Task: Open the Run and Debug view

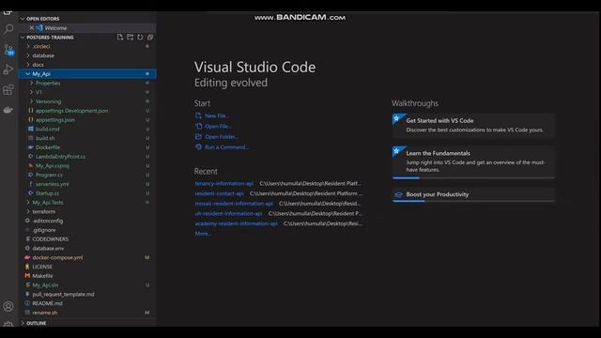Action: [8, 69]
